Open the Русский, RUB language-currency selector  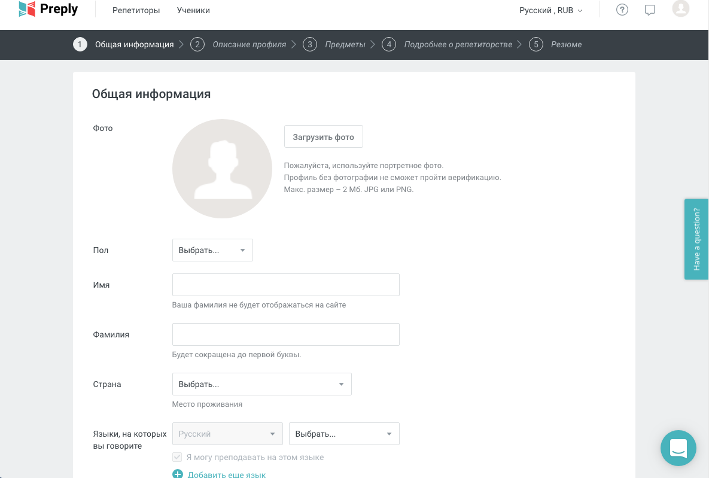point(550,10)
